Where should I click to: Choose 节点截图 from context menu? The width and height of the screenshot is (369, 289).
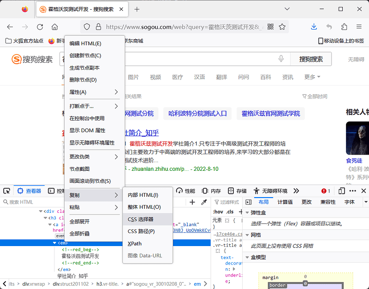[x=94, y=169]
